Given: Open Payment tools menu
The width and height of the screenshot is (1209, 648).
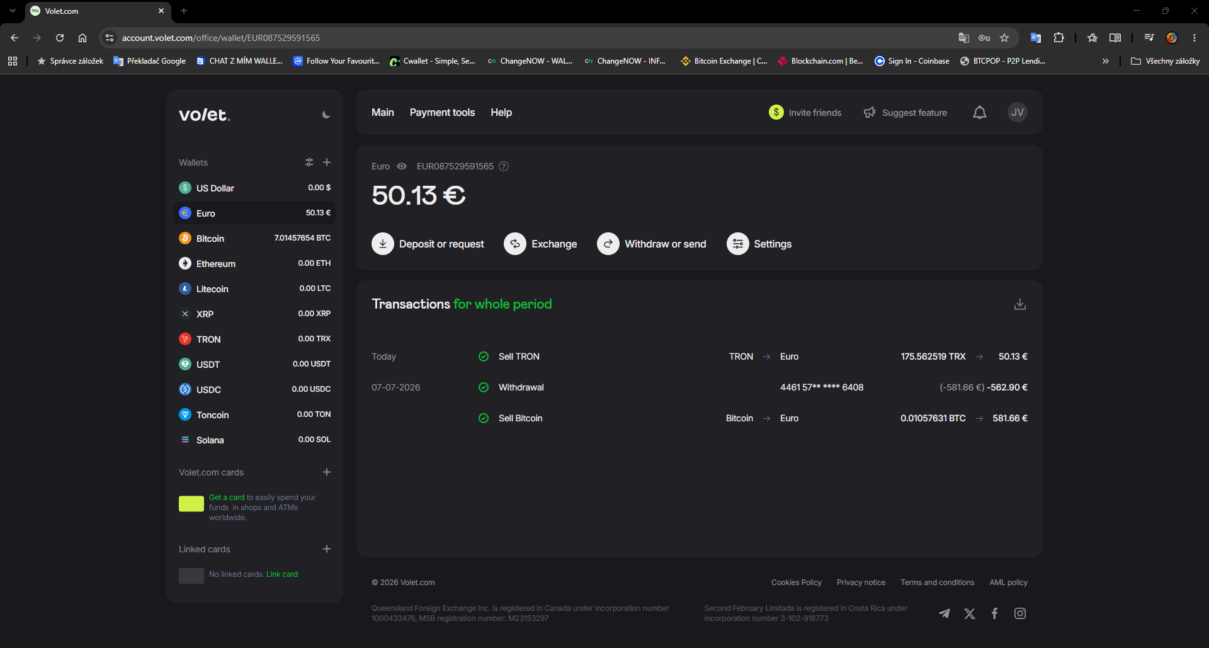Looking at the screenshot, I should [x=442, y=112].
